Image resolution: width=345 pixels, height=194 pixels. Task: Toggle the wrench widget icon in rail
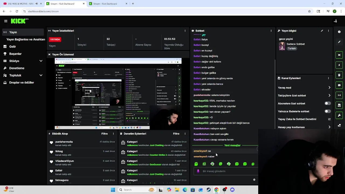(339, 115)
